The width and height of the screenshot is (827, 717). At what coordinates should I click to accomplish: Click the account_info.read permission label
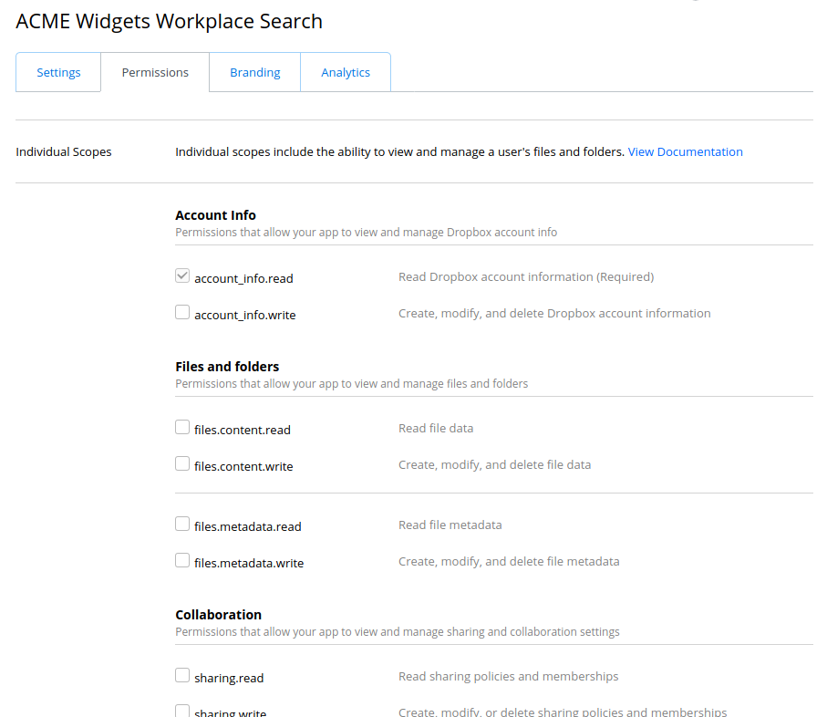point(243,278)
